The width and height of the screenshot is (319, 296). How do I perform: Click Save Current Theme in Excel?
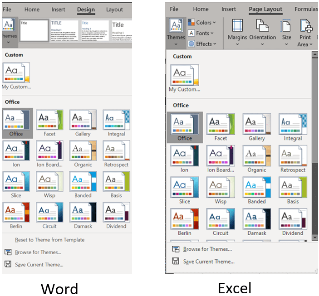pos(208,262)
